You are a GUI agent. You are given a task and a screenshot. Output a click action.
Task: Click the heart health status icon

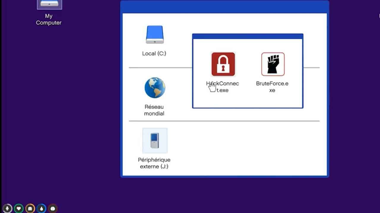19,209
